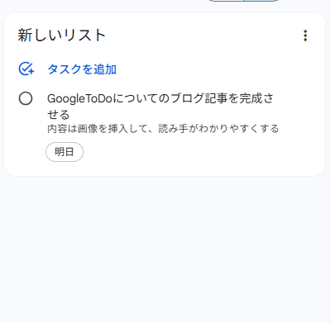Open the 明日 due date chip

[65, 152]
